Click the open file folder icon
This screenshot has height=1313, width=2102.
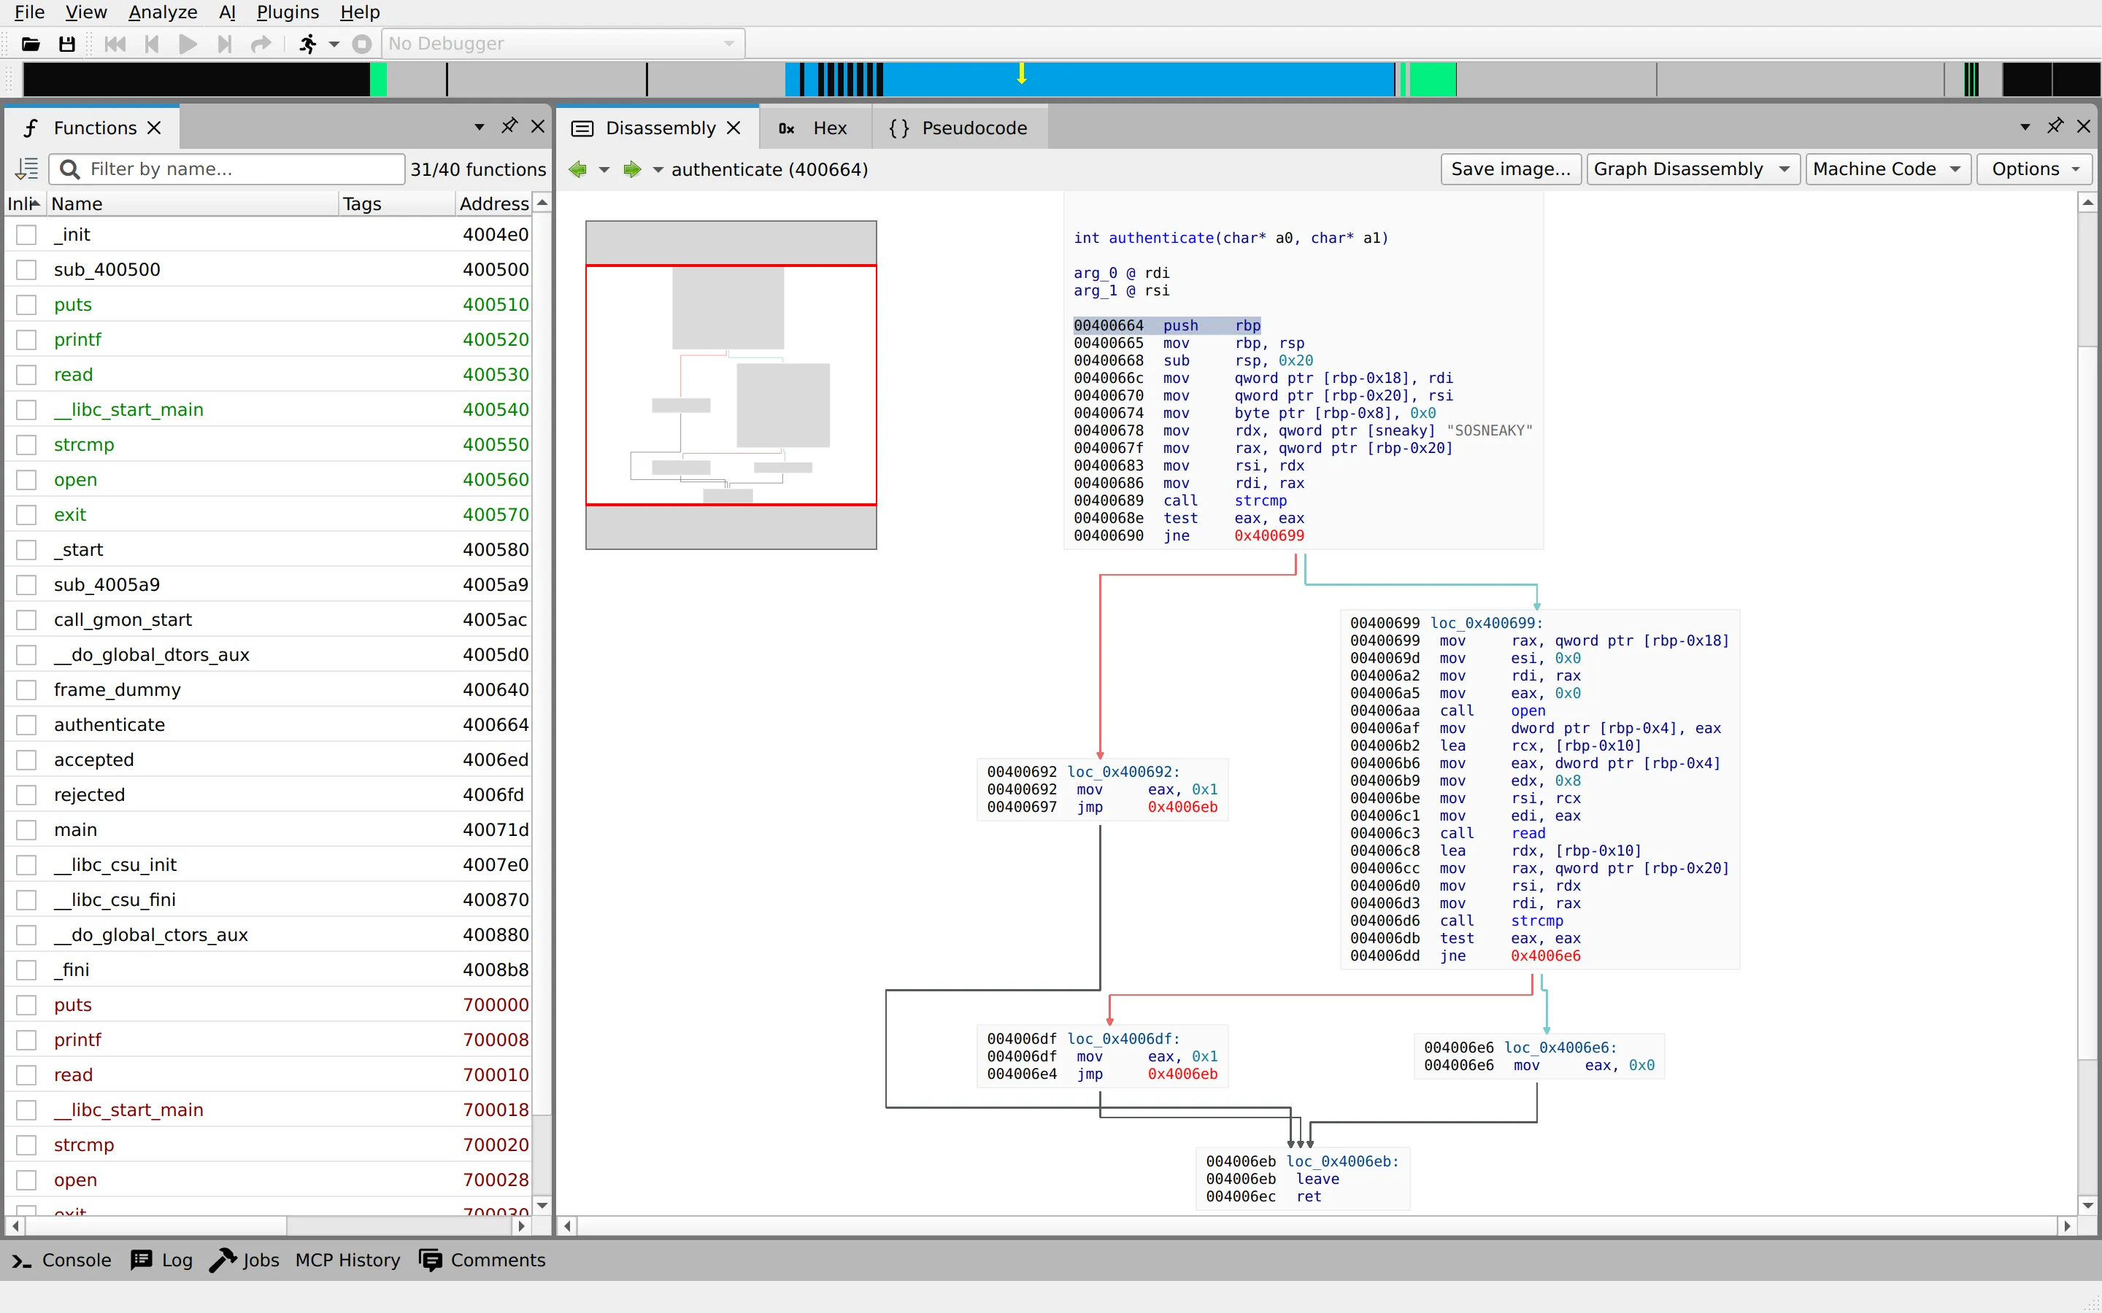point(31,44)
